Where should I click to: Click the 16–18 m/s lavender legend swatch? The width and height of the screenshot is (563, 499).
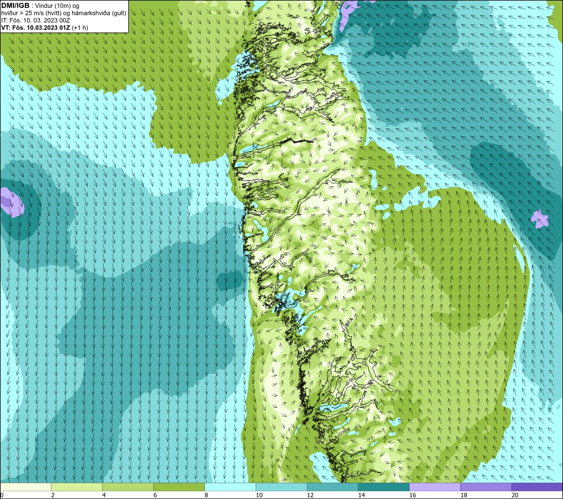click(x=435, y=487)
